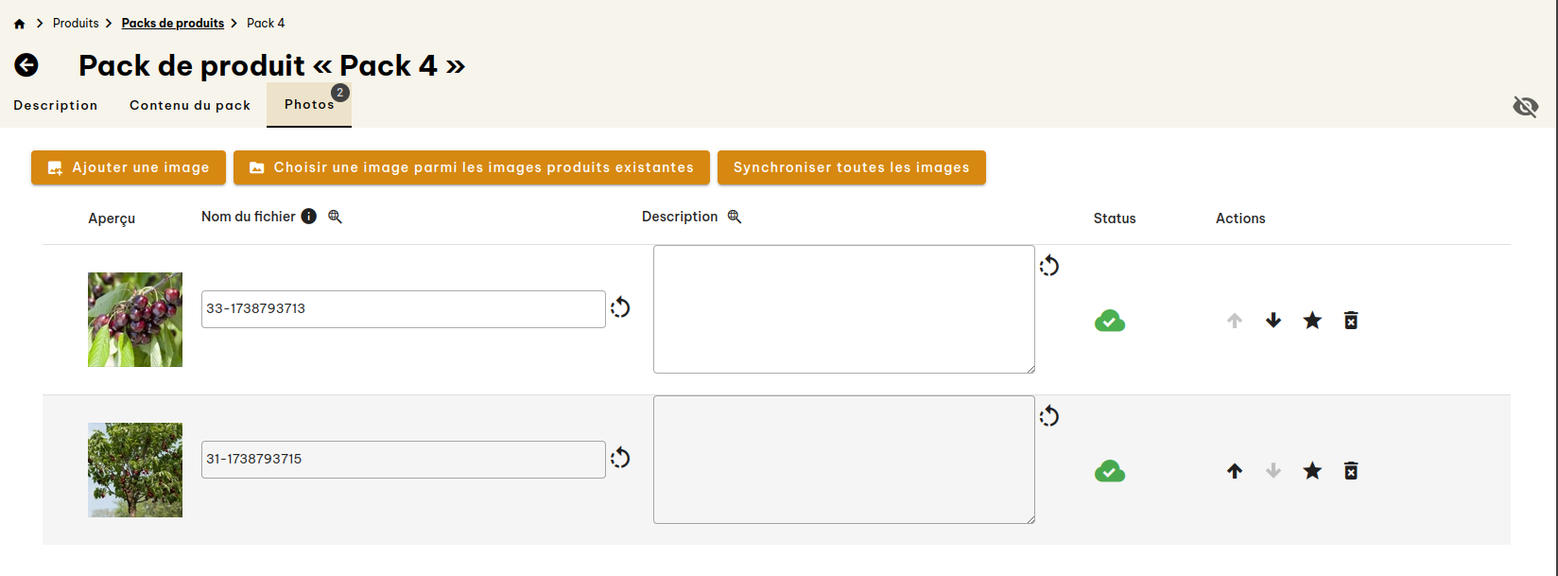The width and height of the screenshot is (1558, 576).
Task: Click inside the filename field "31-1738793715"
Action: (402, 459)
